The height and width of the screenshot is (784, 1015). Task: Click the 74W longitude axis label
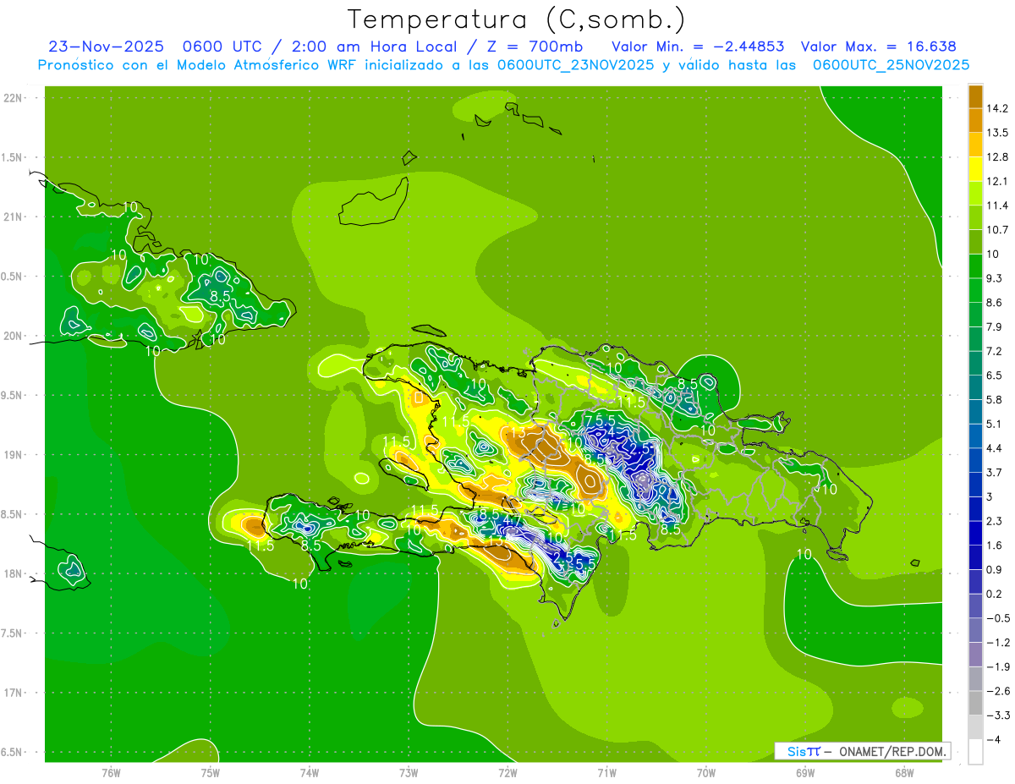click(310, 773)
